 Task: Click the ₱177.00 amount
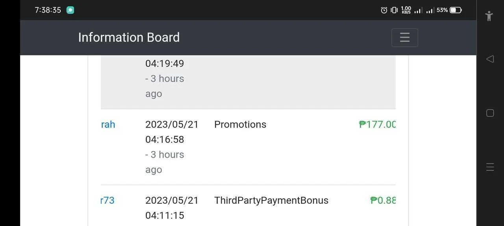coord(377,124)
